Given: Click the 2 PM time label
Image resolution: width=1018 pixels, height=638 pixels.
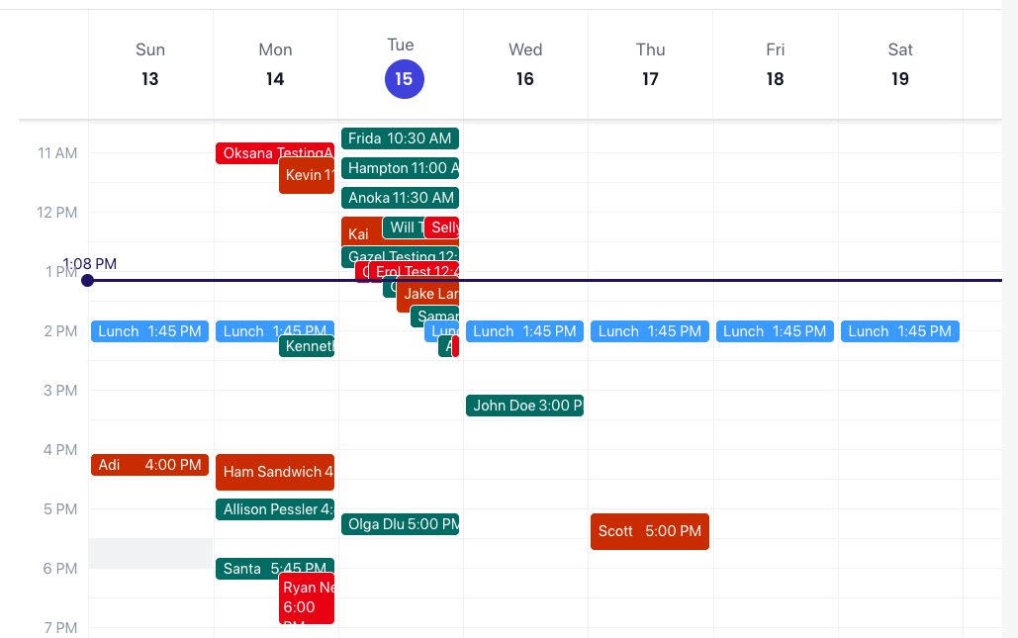Looking at the screenshot, I should click(60, 331).
